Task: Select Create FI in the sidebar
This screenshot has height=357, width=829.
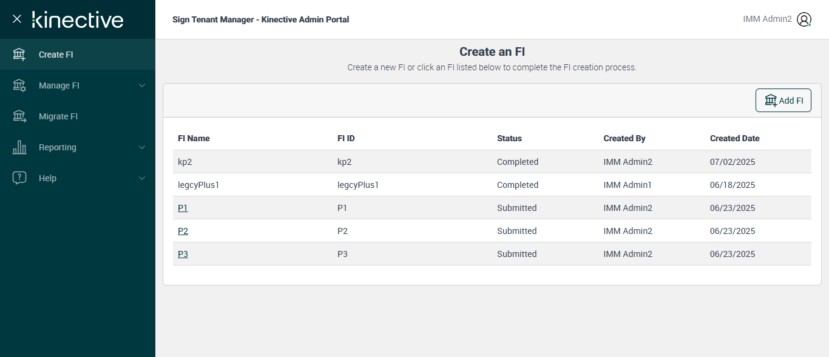Action: (56, 55)
